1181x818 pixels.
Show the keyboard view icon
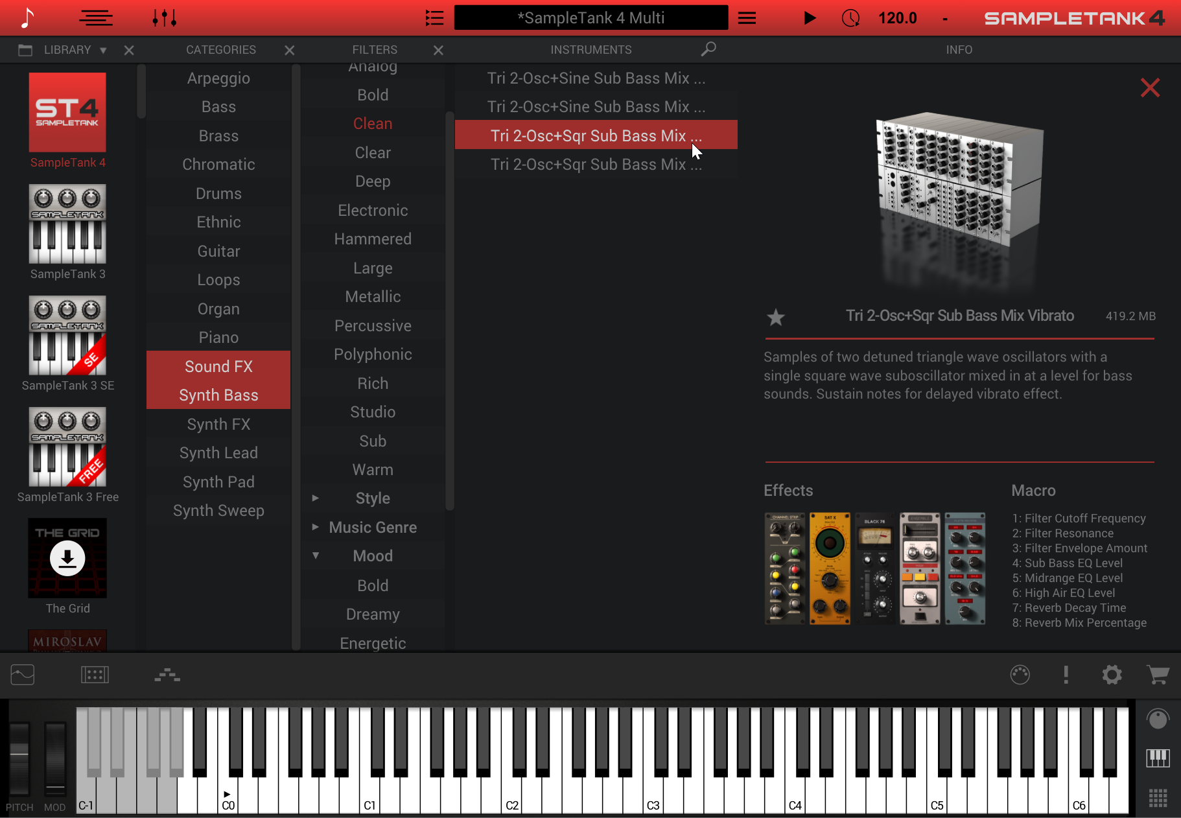(x=1158, y=758)
